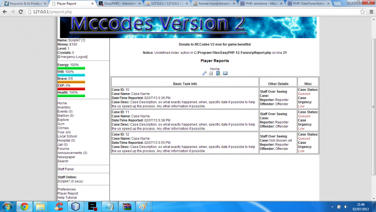This screenshot has width=376, height=212.
Task: Click the Emergency Logout link
Action: coord(72,57)
